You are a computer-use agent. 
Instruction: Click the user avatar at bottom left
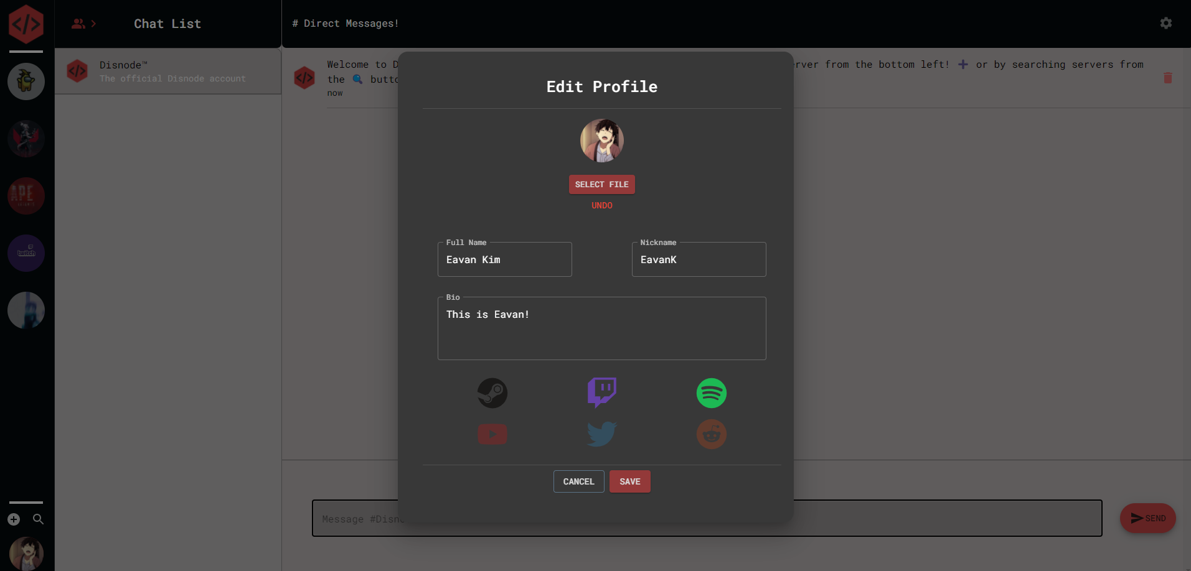[26, 554]
